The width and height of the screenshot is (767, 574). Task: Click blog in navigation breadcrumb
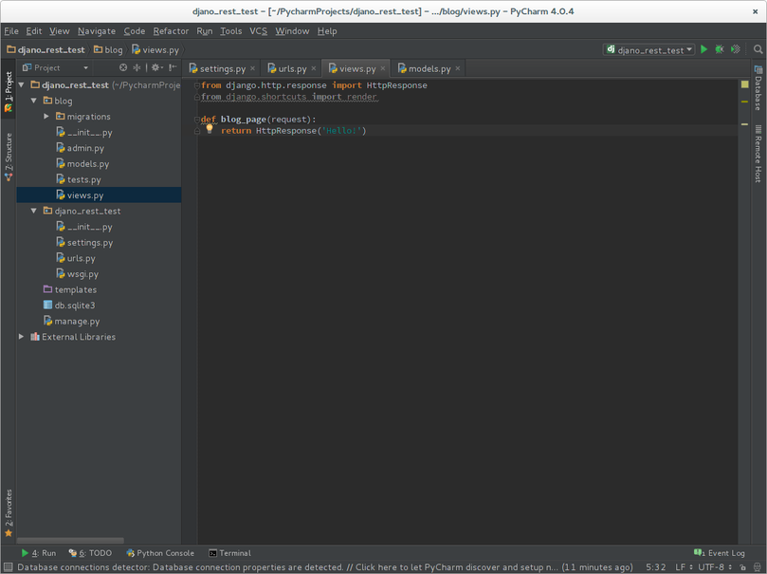tap(109, 49)
